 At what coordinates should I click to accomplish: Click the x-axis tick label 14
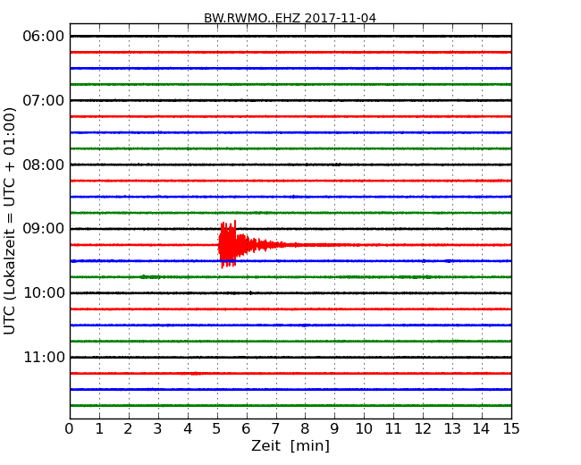[x=481, y=428]
